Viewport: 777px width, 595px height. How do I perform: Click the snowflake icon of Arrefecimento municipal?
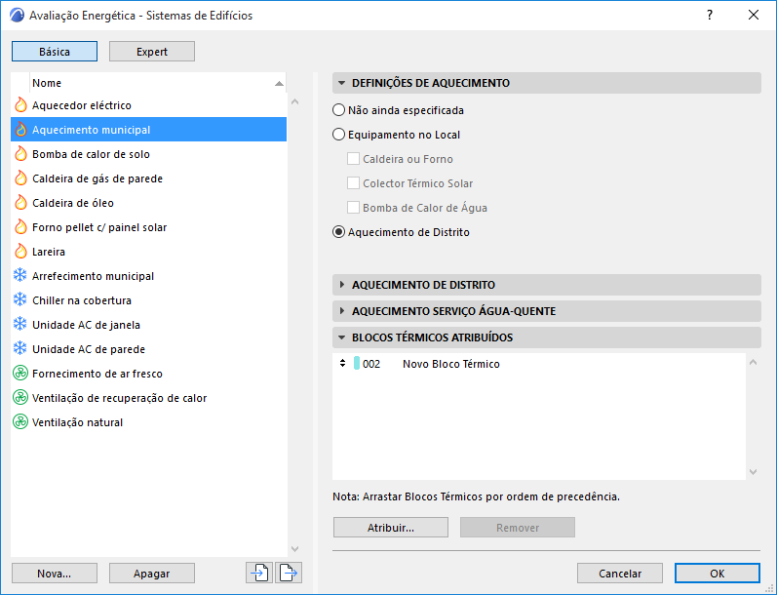point(19,275)
